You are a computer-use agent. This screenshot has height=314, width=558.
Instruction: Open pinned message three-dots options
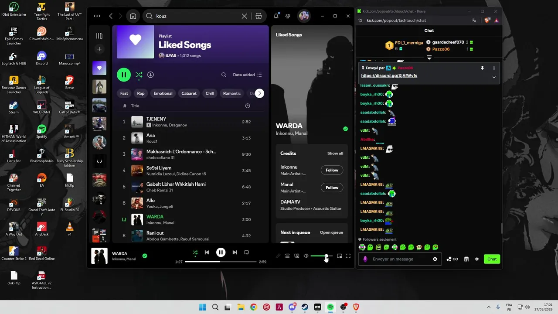point(494,68)
